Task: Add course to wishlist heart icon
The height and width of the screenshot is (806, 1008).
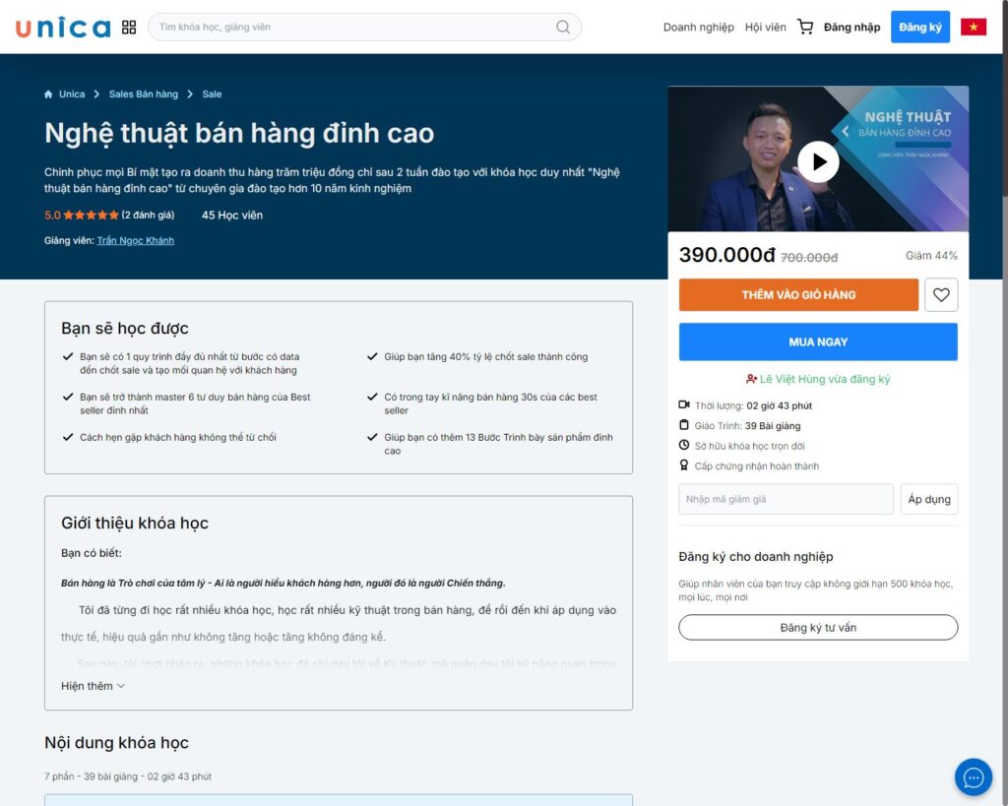Action: 941,294
